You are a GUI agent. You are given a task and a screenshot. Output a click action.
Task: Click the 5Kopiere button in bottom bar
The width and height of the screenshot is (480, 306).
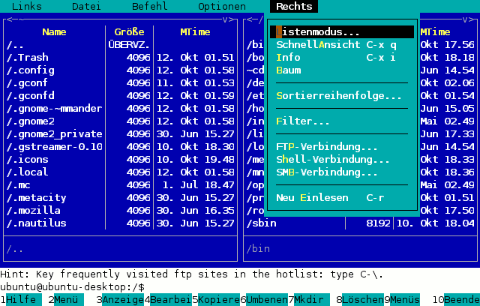(218, 300)
